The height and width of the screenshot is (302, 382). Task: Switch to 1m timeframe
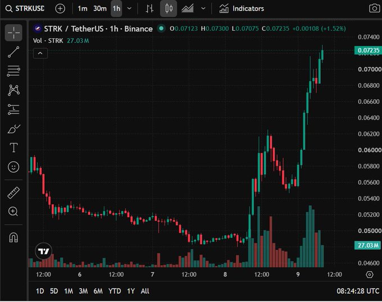point(83,9)
